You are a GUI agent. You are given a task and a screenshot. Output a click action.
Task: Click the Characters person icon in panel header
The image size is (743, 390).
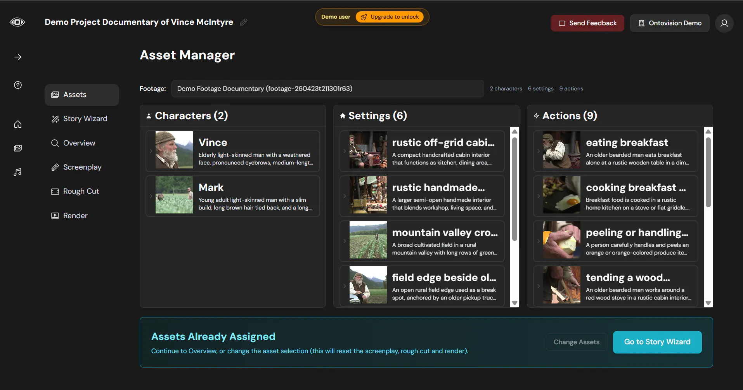[x=149, y=116]
